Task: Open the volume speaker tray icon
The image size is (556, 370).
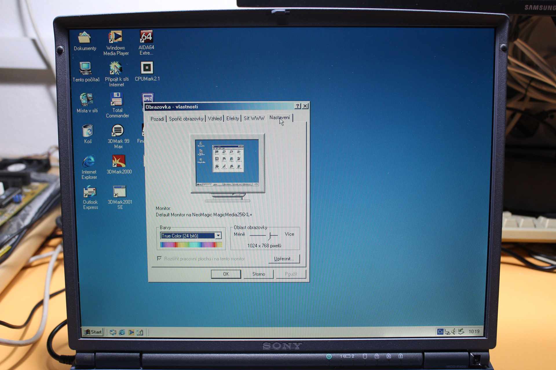Action: (454, 332)
